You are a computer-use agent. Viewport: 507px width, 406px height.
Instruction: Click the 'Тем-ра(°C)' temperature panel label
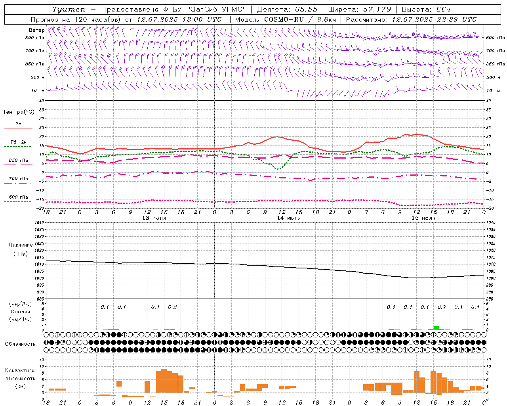tap(19, 112)
